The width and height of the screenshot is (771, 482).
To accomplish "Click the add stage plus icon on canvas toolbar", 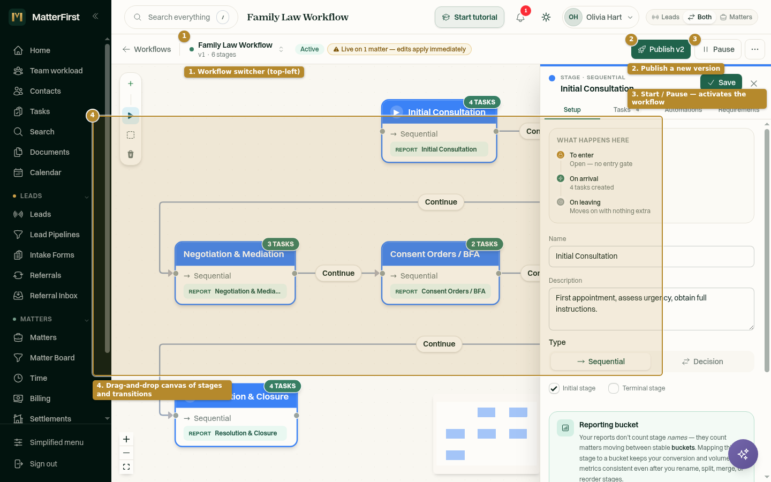I will click(131, 84).
